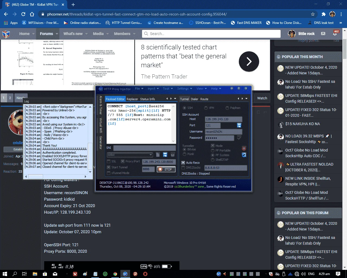Toggle the SSL checkbox
Screen dimensions: 347x278
click(109, 161)
